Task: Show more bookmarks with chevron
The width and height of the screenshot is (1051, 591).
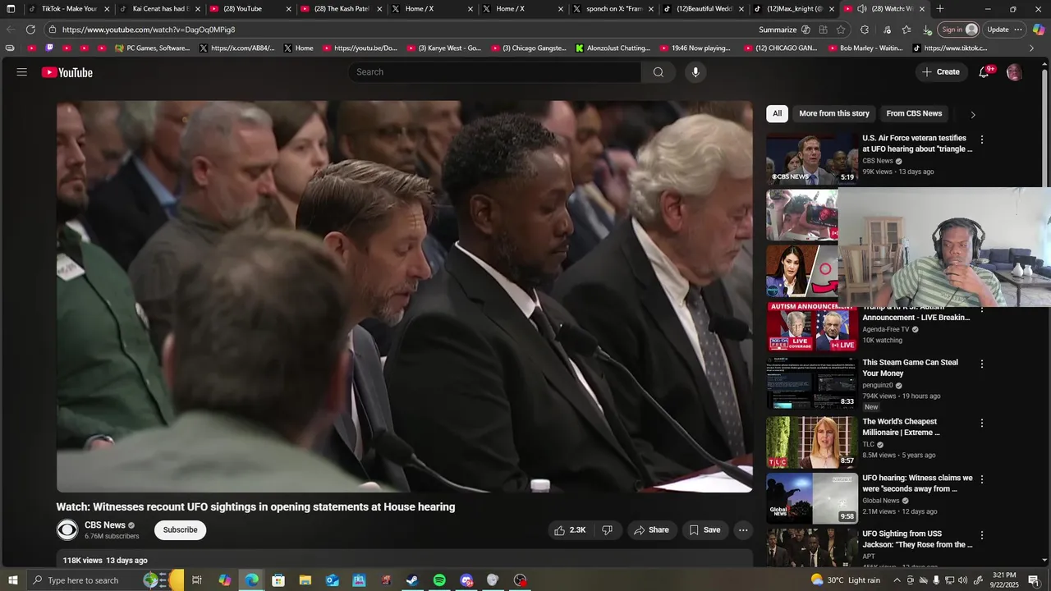Action: [1032, 48]
